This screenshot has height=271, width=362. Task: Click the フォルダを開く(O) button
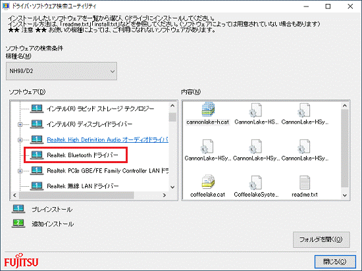point(321,240)
